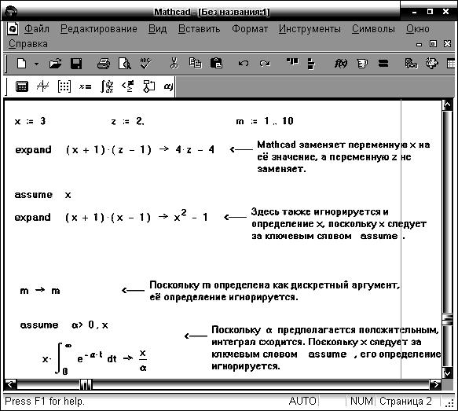Insert unit measuring cup icon
This screenshot has width=458, height=411.
pos(362,63)
